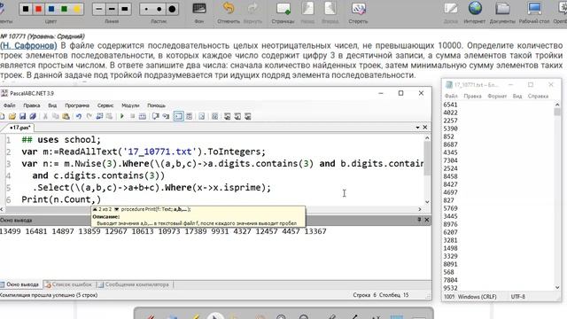Select the blue pen color swatch

coord(51,9)
